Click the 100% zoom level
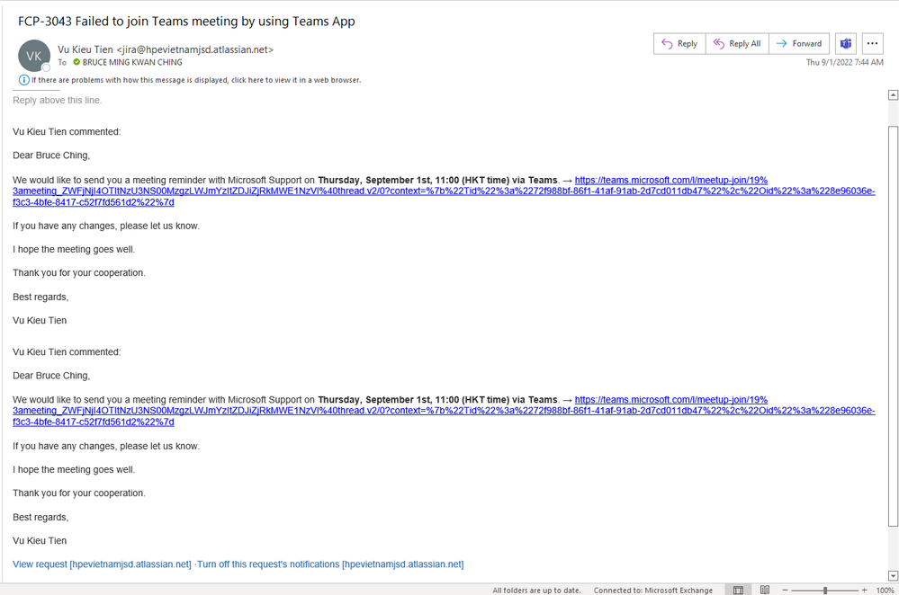Viewport: 899px width, 595px height. [885, 590]
